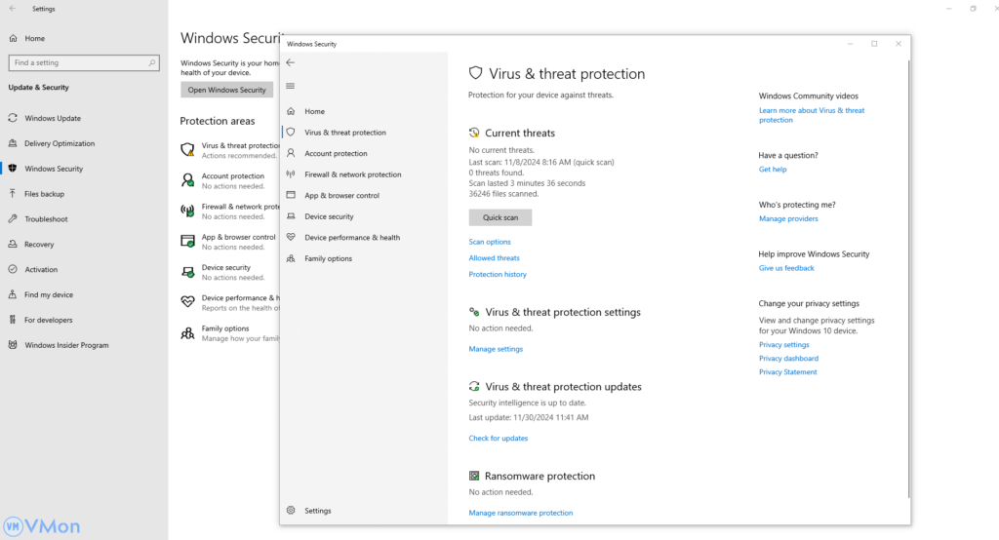Open Manage ransomware protection link
The height and width of the screenshot is (540, 999).
coord(521,513)
